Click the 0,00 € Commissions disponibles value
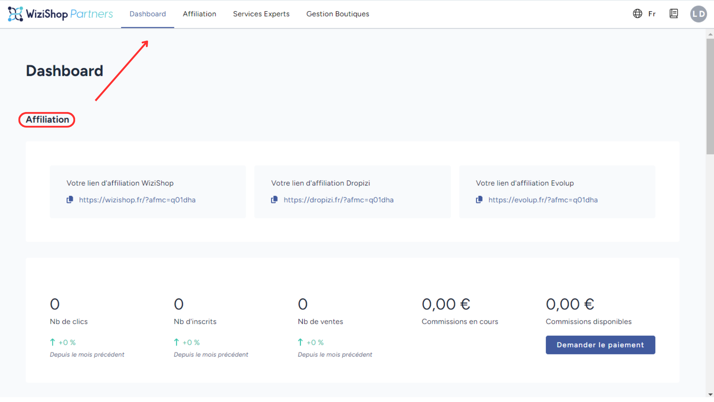Viewport: 714px width, 402px height. click(570, 304)
